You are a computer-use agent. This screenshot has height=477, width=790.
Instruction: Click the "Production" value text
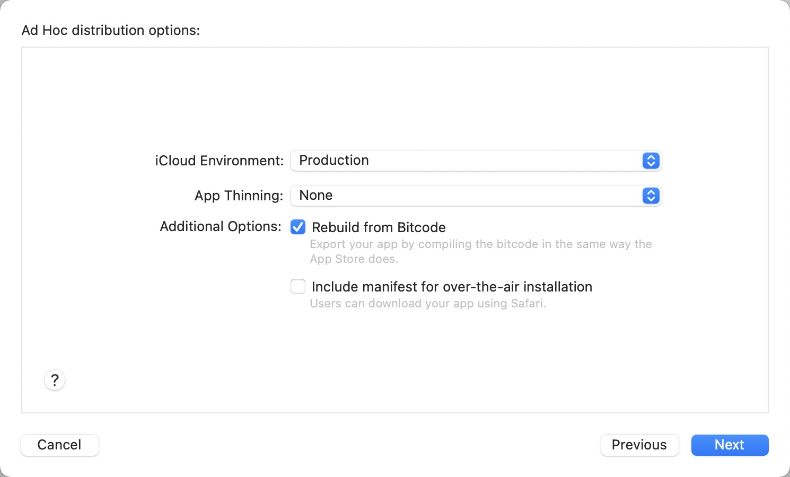(334, 161)
